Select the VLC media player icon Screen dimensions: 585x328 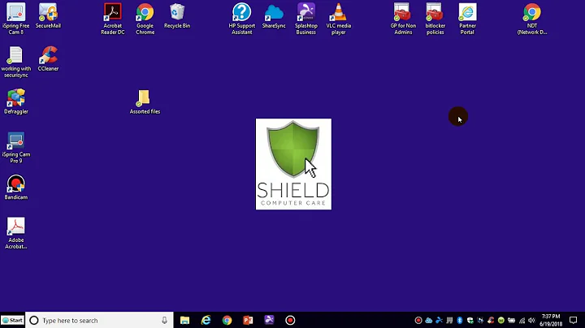click(338, 19)
